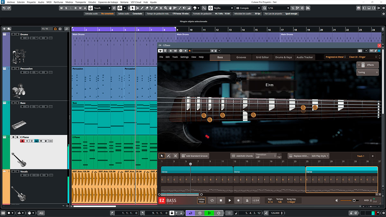The image size is (386, 217).
Task: Click the EZbass song timeline zoom scrollbar
Action: (180, 194)
